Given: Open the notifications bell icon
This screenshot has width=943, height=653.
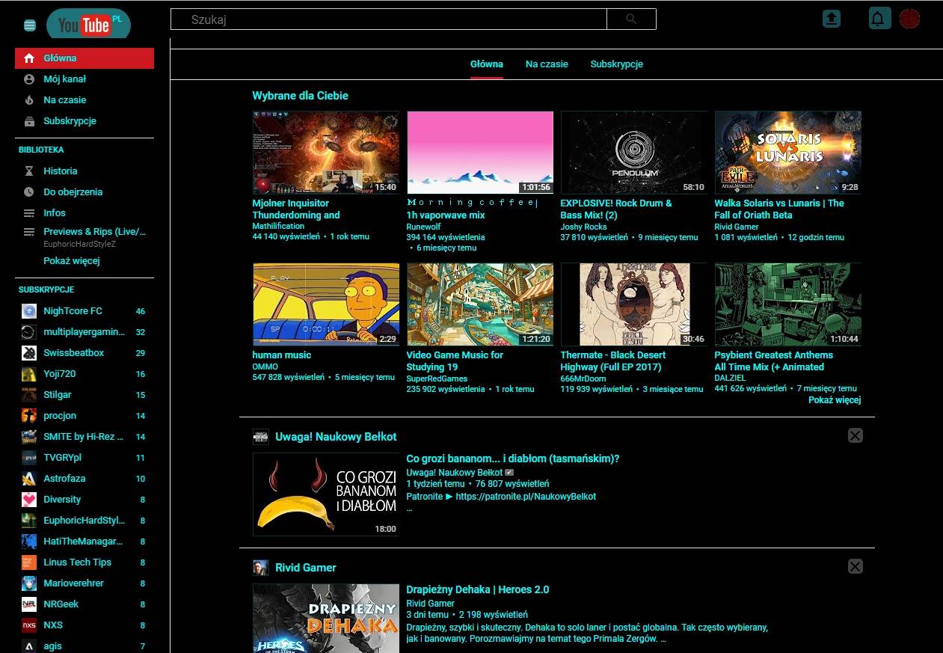Looking at the screenshot, I should coord(880,18).
